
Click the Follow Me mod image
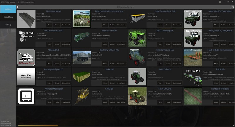[x=193, y=77]
